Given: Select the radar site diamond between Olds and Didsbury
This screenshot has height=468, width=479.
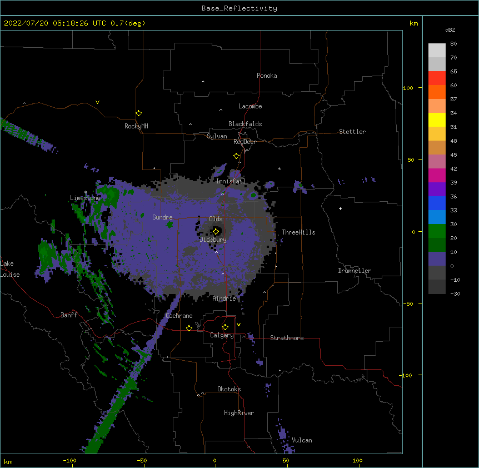Looking at the screenshot, I should [216, 232].
